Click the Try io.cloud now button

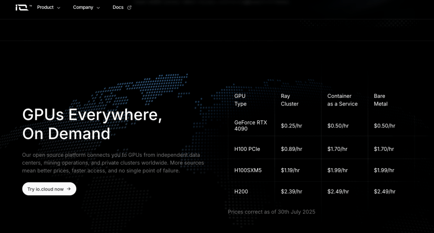coord(49,189)
